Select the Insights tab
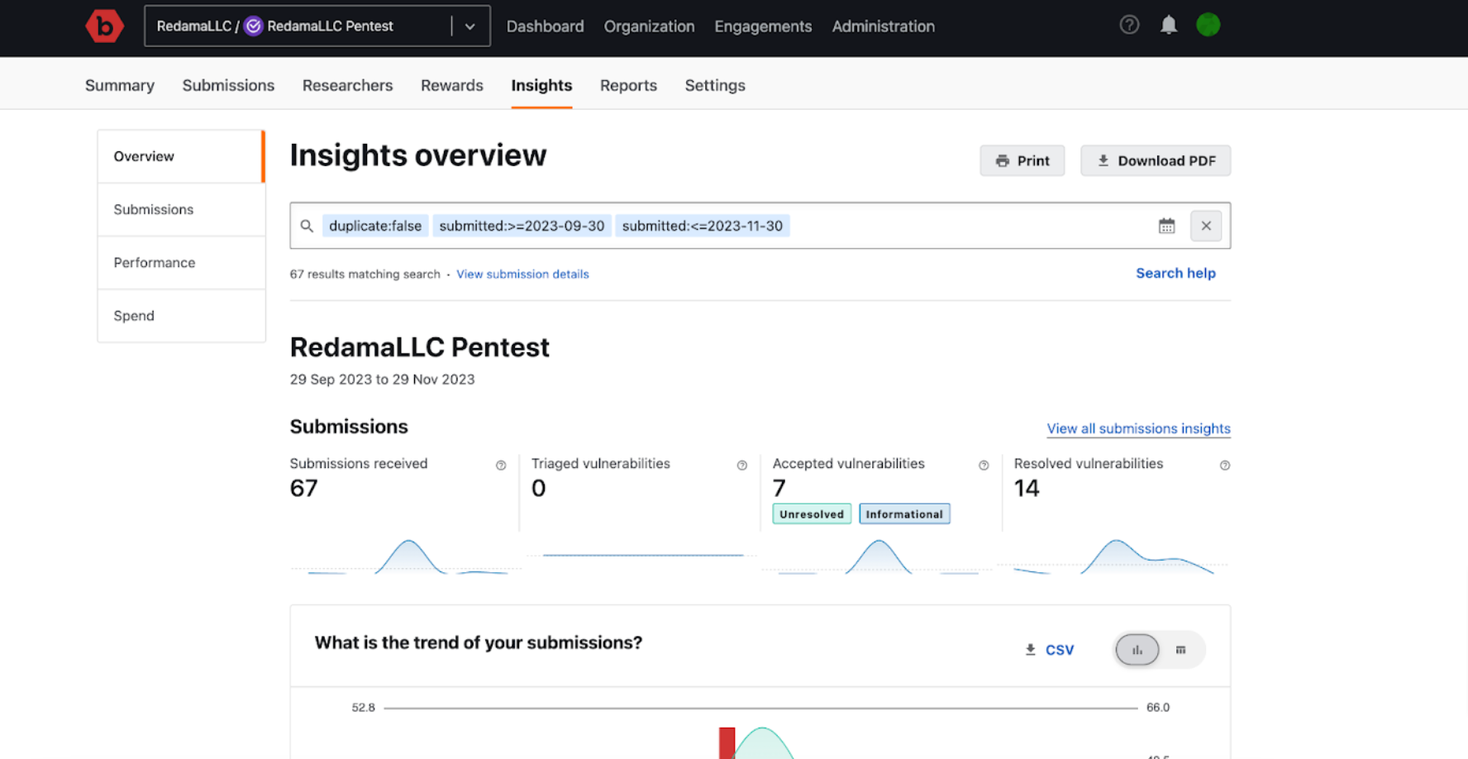 [x=541, y=85]
